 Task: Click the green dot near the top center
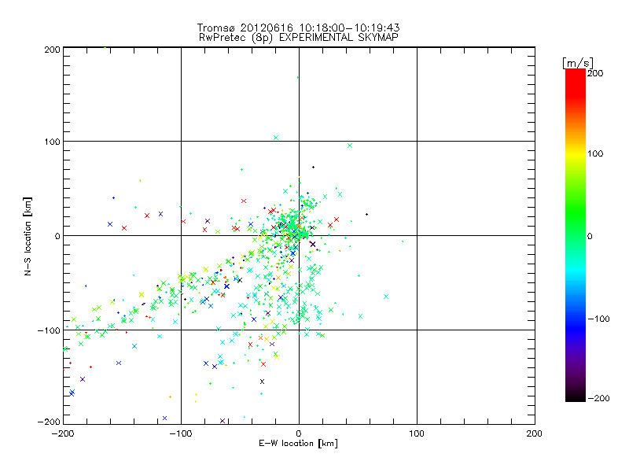[x=297, y=77]
